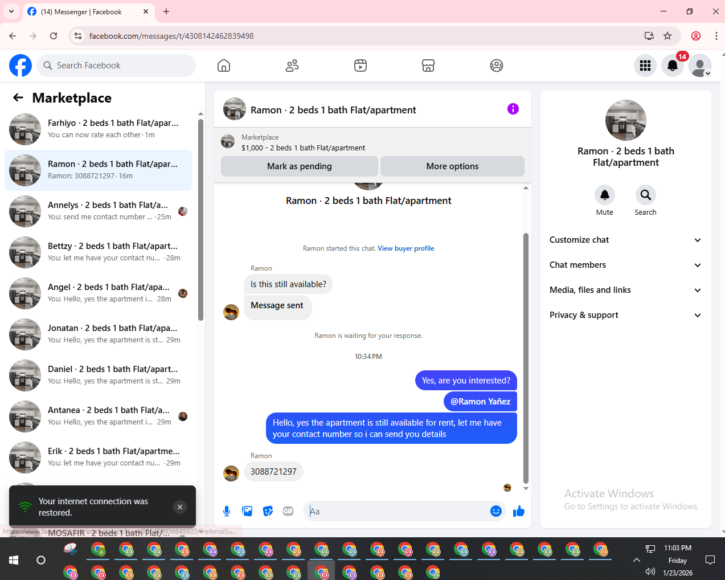
Task: Open Antanea conversation
Action: 98,416
